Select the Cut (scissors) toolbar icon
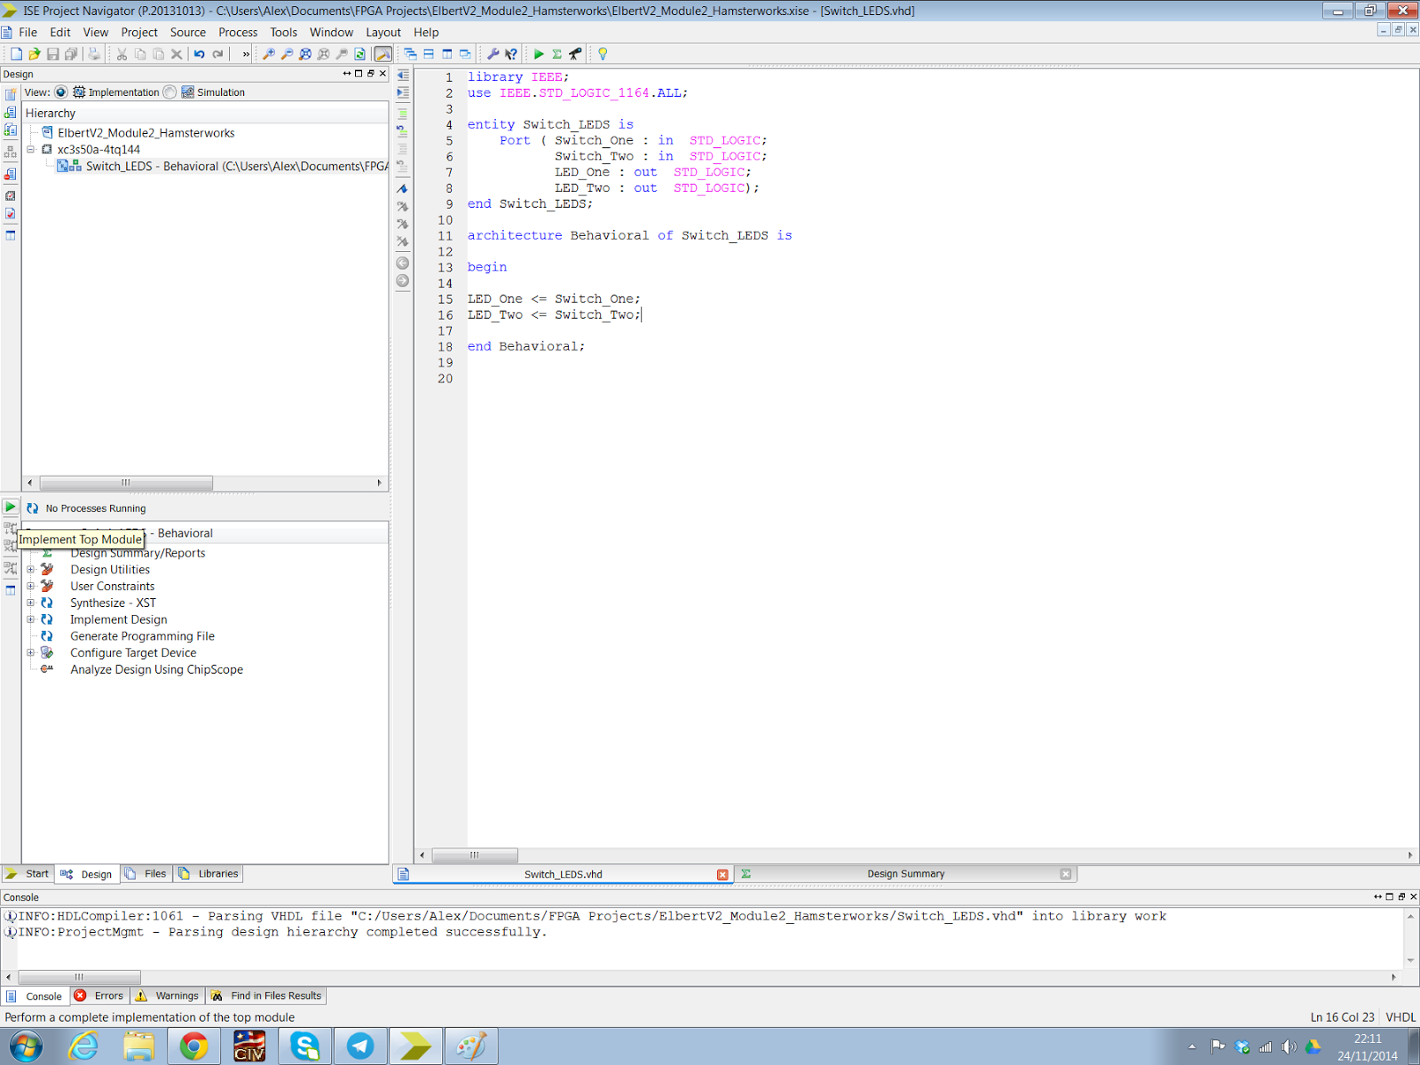This screenshot has height=1065, width=1420. click(121, 53)
